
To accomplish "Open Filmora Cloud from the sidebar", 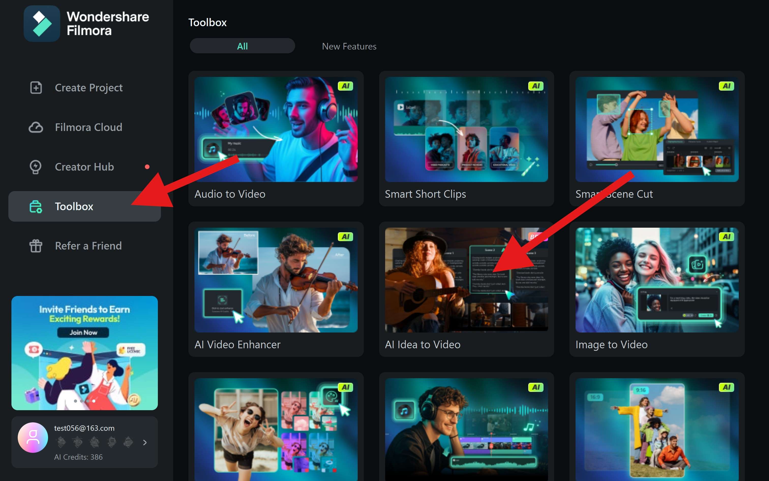I will click(x=84, y=127).
